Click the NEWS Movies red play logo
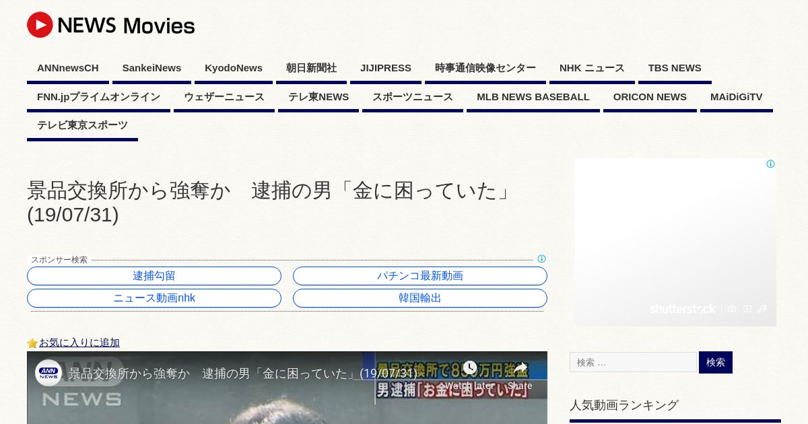The image size is (808, 424). 40,25
